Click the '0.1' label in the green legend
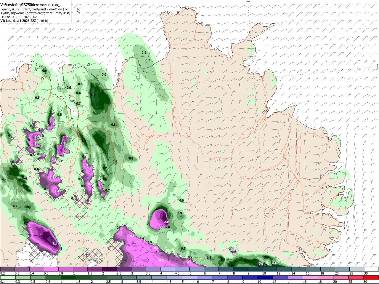The image size is (379, 284). [x=2, y=282]
